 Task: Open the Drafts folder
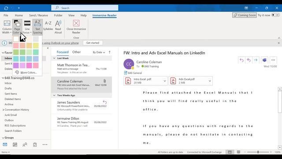[8, 88]
